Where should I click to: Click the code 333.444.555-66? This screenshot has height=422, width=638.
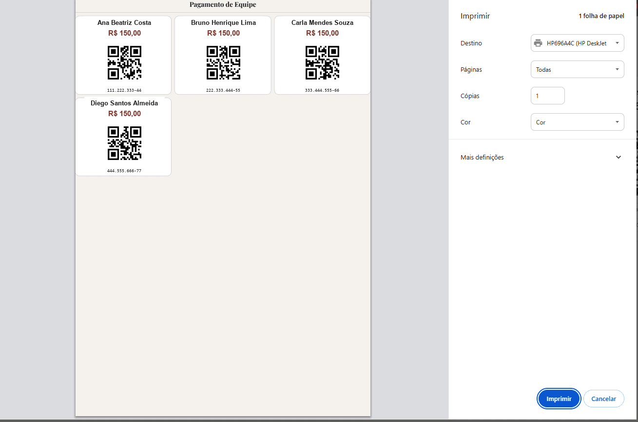[x=322, y=90]
